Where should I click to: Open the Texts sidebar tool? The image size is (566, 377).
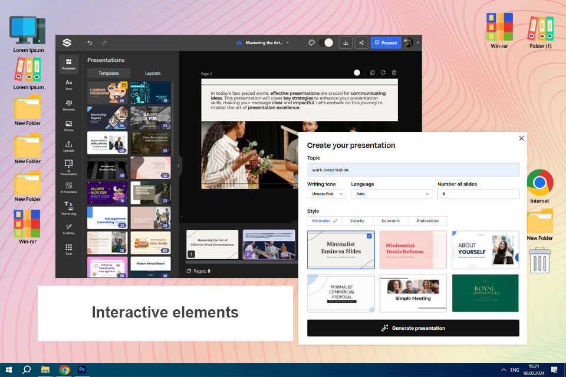coord(68,85)
